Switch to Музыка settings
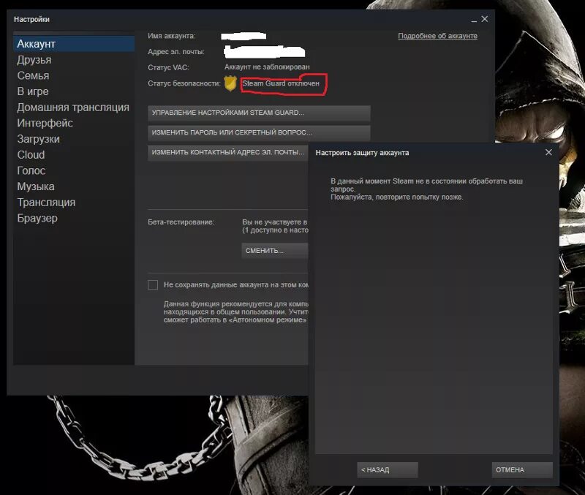Image resolution: width=585 pixels, height=495 pixels. click(x=36, y=186)
